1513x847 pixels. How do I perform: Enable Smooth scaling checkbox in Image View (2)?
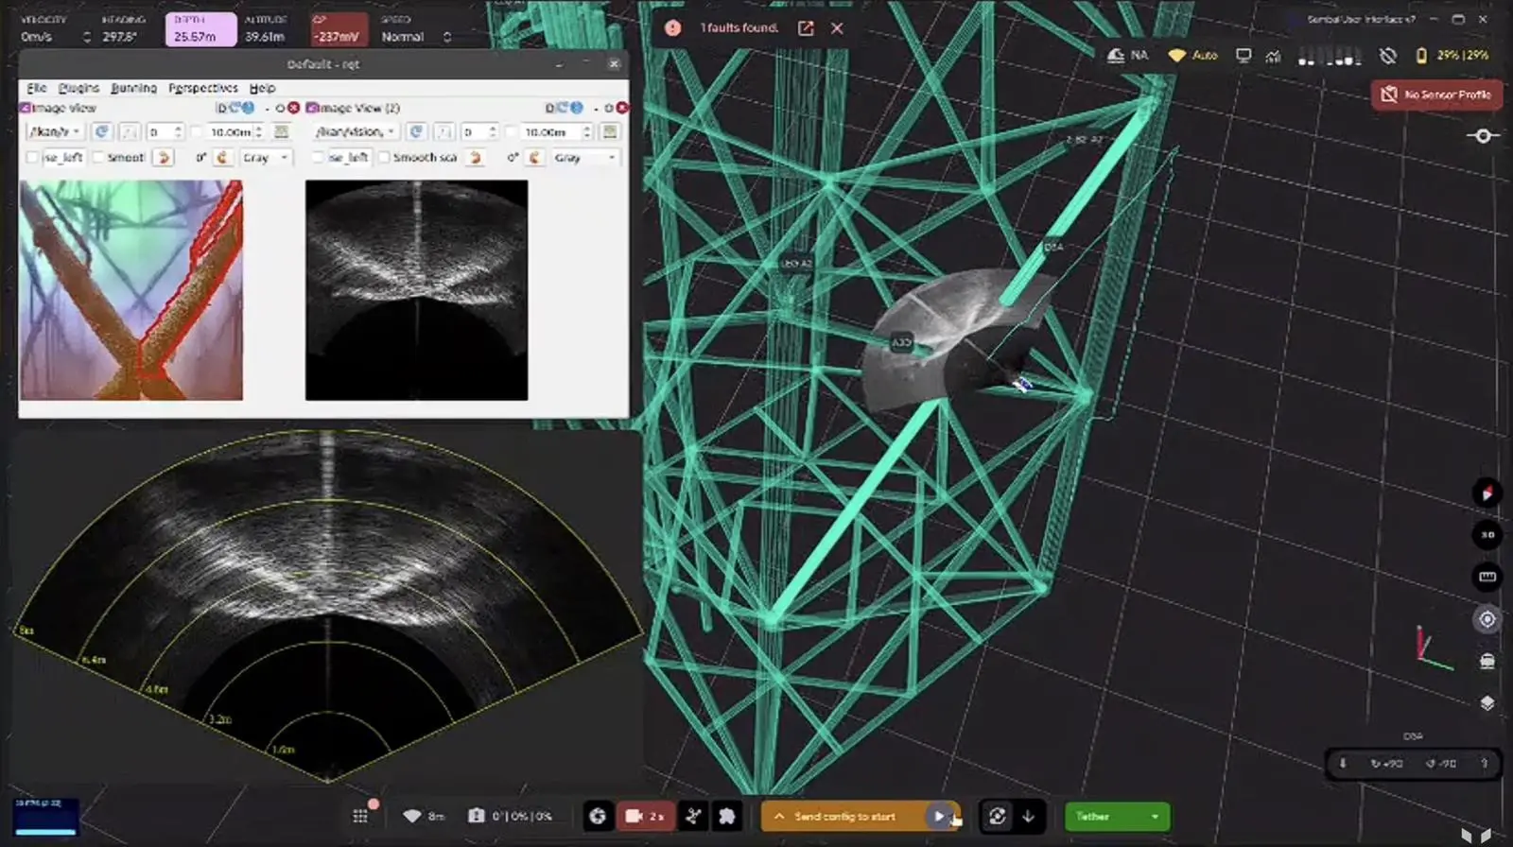point(384,158)
